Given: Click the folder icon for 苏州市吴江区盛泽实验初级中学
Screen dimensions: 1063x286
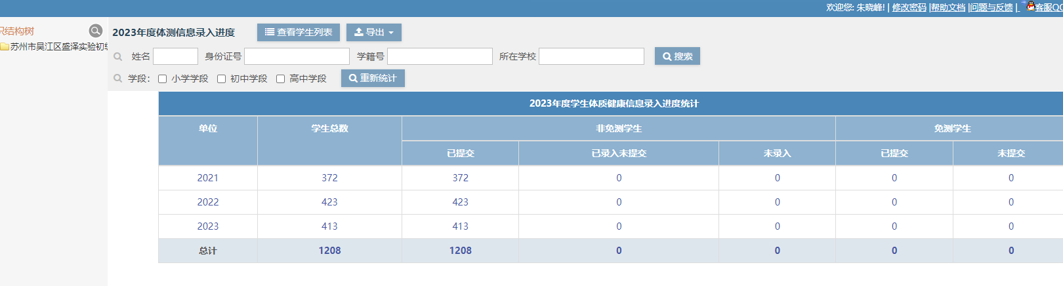Looking at the screenshot, I should [5, 47].
